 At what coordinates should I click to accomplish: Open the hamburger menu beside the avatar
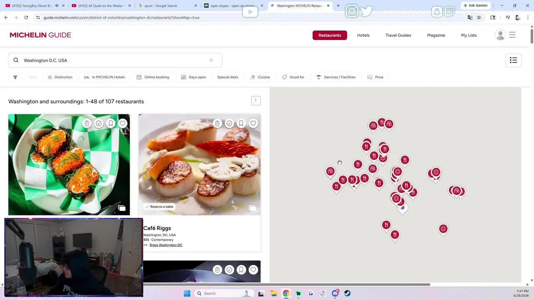click(512, 35)
